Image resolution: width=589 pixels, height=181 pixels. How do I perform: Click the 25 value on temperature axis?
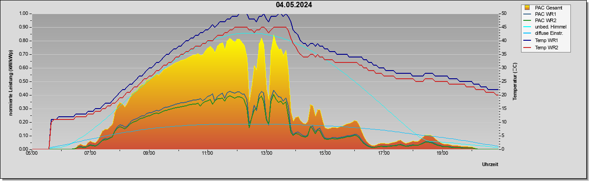(x=503, y=81)
